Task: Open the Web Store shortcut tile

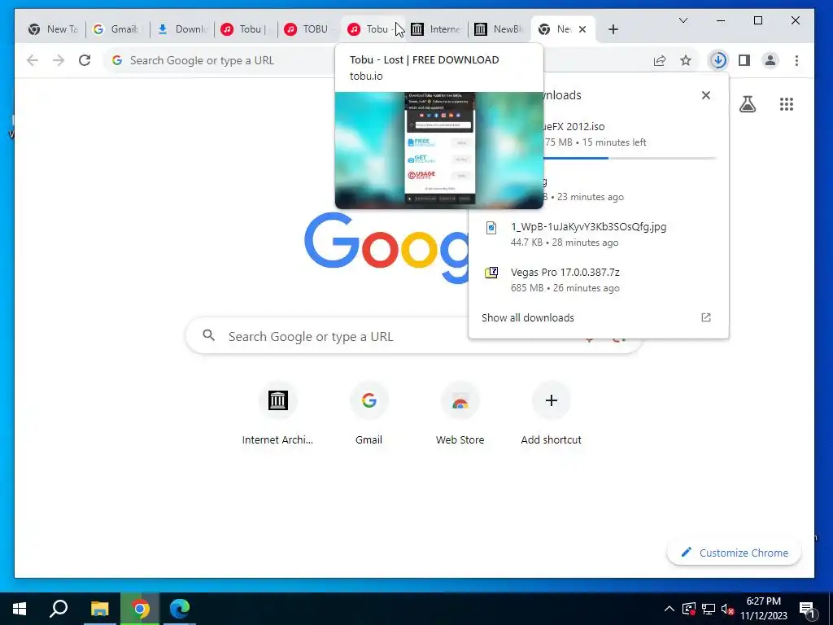Action: (x=460, y=413)
